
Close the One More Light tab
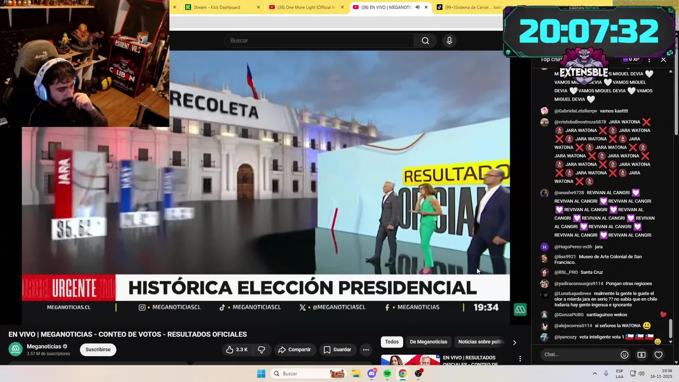342,7
